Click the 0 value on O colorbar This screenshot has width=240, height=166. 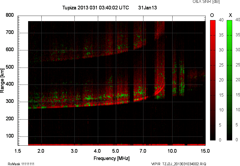220,140
